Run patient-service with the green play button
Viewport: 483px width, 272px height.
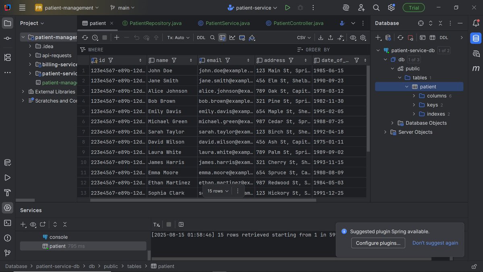tap(287, 8)
